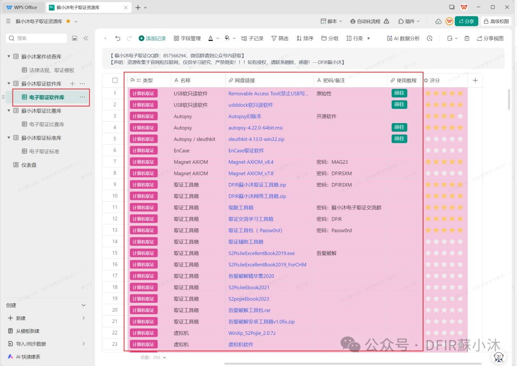Open the autopsy-4.22.0-64bit.msi link

tap(256, 128)
